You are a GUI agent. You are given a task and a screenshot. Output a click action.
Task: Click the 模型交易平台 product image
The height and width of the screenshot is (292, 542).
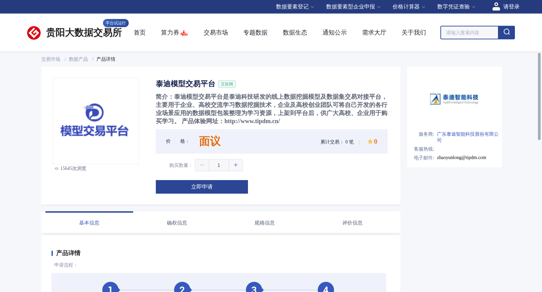point(96,121)
